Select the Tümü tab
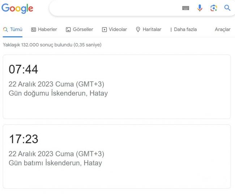Screen dimensions: 235x194 click(x=13, y=29)
